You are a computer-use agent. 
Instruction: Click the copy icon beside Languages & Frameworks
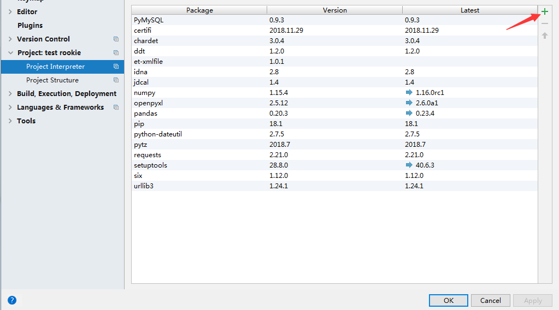pyautogui.click(x=116, y=108)
